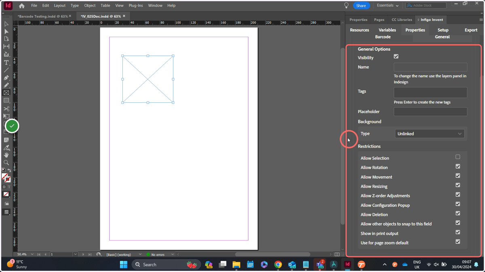Select the Free Transform tool
This screenshot has width=485, height=272.
6,116
